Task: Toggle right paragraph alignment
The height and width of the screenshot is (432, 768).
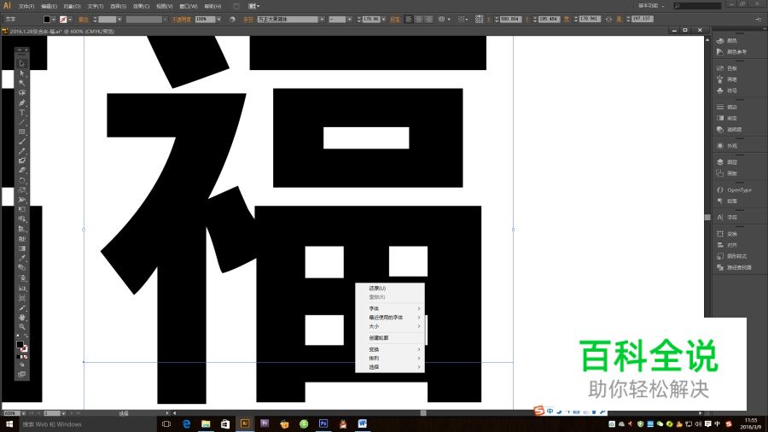Action: pos(428,19)
